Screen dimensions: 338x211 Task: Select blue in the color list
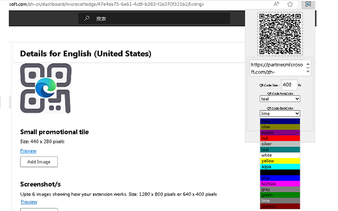(x=280, y=178)
